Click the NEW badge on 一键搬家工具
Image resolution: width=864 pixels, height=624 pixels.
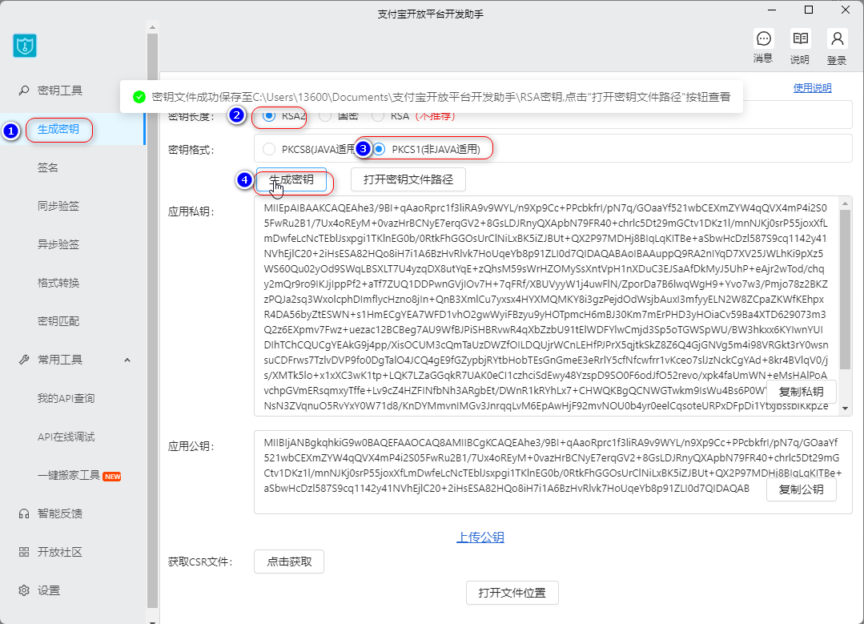[x=112, y=477]
